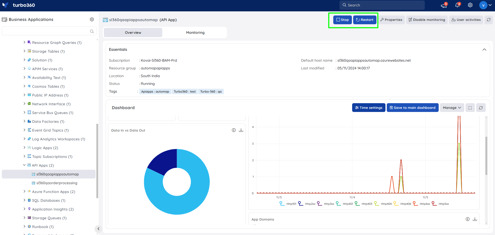Select Topic Subscriptions (1) item

tap(52, 157)
